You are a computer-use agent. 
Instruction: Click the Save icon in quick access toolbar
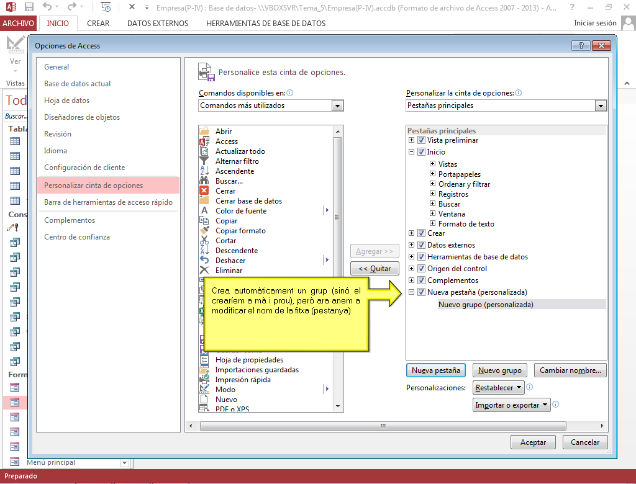29,7
